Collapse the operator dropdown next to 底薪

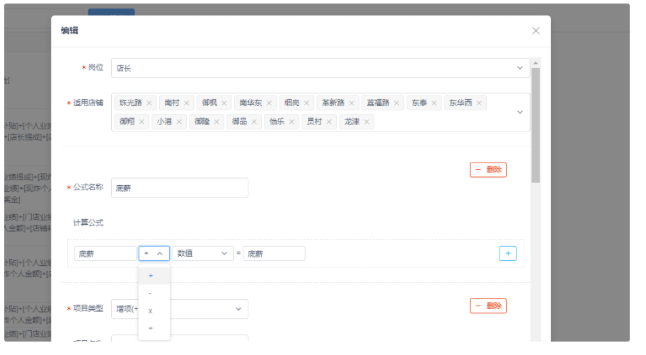154,254
